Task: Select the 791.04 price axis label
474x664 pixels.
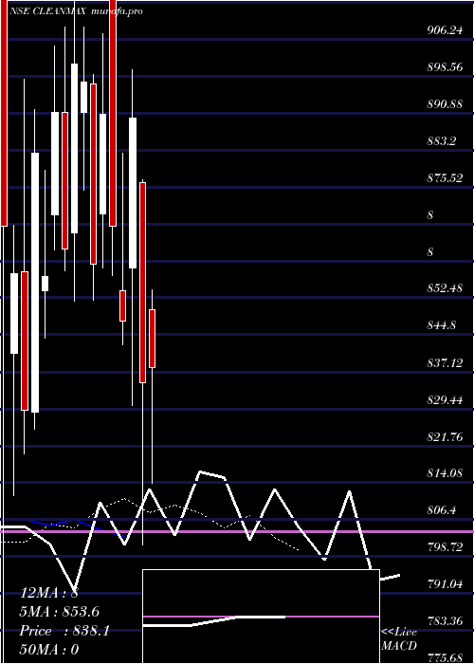Action: coord(445,584)
